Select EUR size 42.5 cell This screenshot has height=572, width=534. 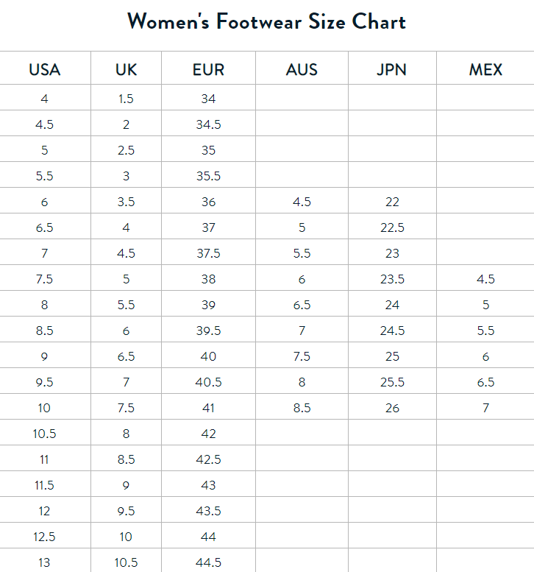(x=208, y=459)
